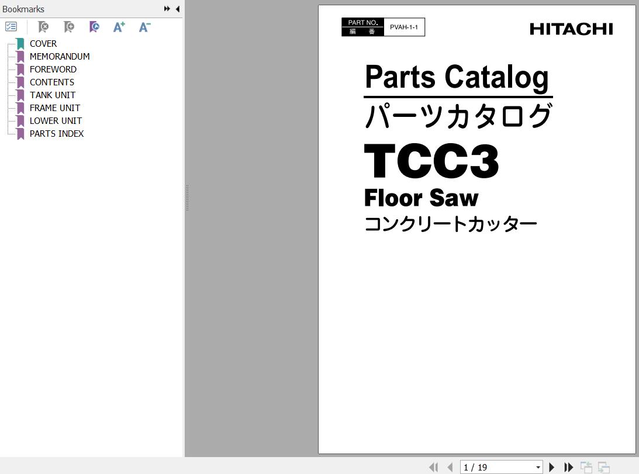
Task: Jump to the last page
Action: [568, 467]
